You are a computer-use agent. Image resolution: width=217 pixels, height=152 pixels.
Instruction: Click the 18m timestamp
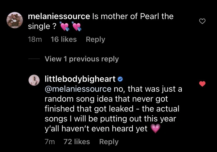(35, 39)
